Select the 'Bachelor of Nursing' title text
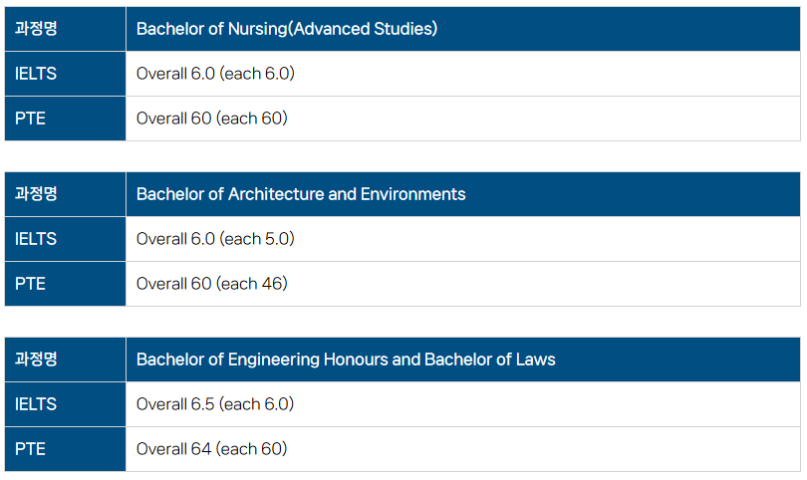Viewport: 807px width, 480px height. point(210,29)
